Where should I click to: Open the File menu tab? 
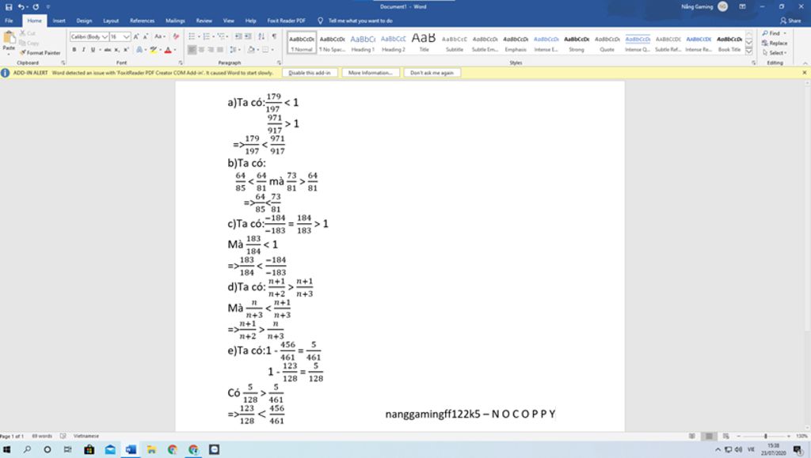(9, 21)
